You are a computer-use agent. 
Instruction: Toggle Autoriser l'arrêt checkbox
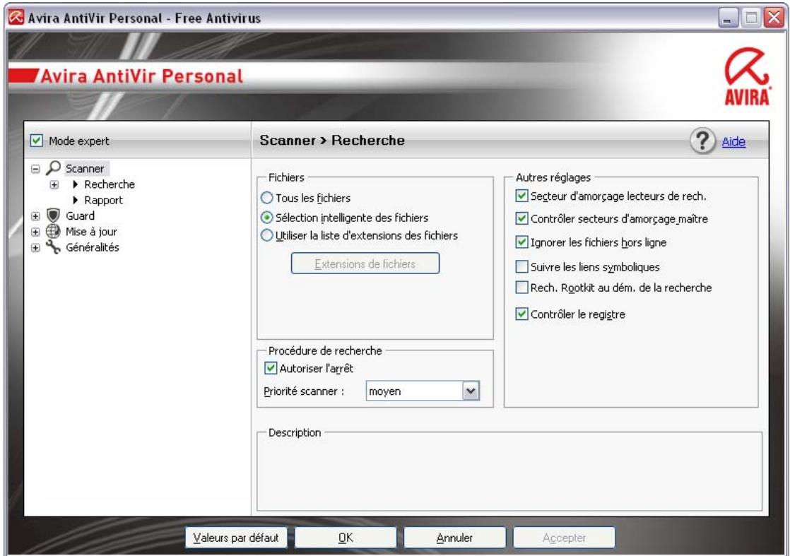point(271,368)
